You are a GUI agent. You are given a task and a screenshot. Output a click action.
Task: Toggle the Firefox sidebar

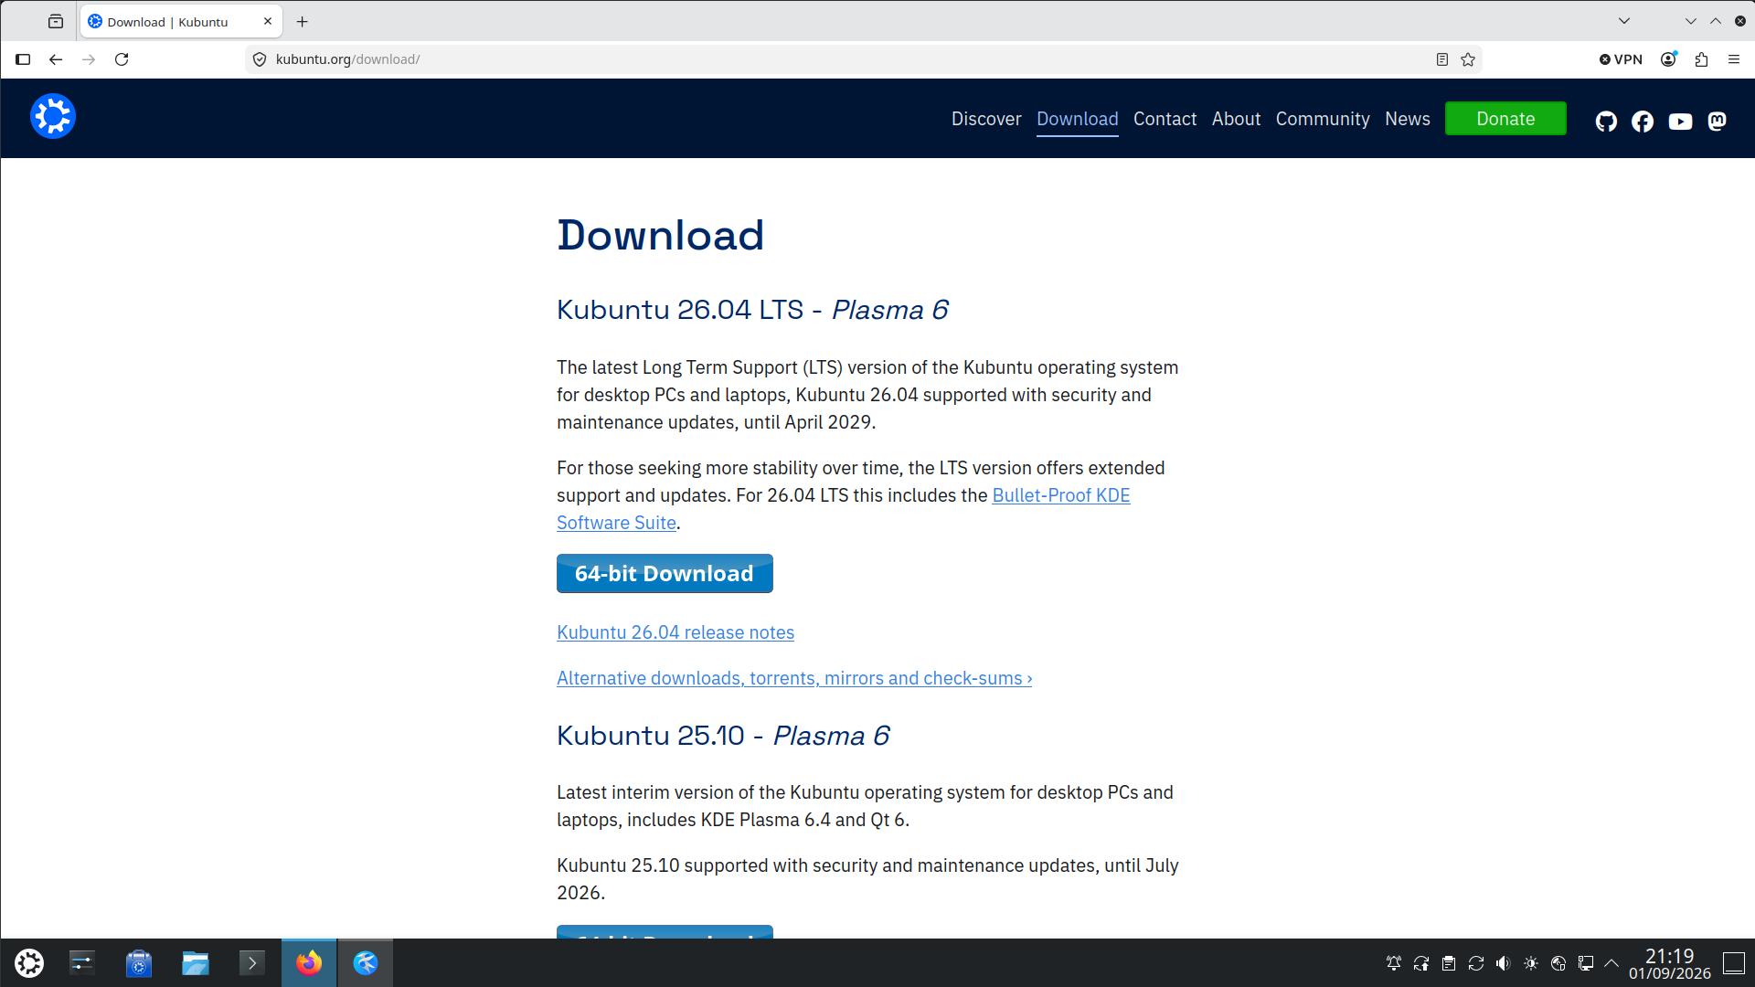(x=23, y=59)
